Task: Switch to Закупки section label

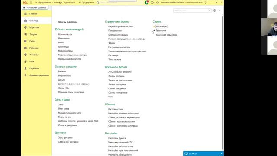Action: (x=33, y=34)
